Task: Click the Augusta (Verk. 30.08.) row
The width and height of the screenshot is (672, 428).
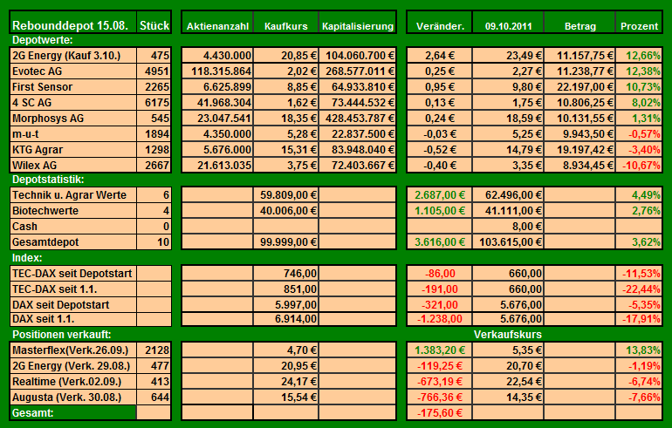Action: coord(73,397)
